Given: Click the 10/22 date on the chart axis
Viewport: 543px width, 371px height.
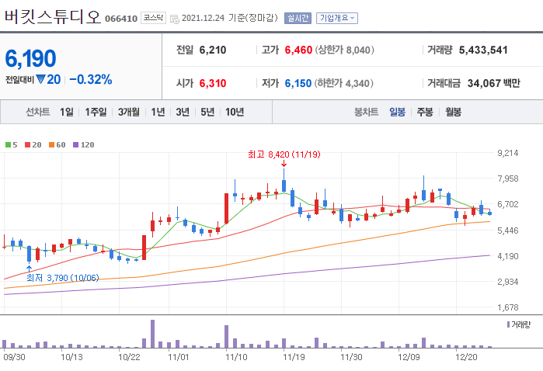Looking at the screenshot, I should click(x=129, y=357).
